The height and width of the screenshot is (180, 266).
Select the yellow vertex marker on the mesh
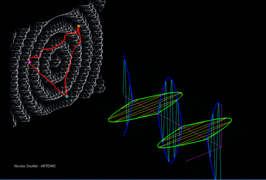pos(78,26)
